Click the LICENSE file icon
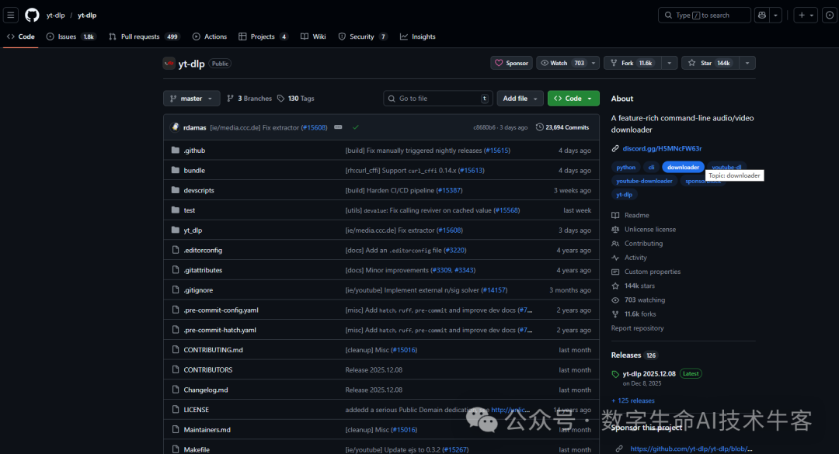839x454 pixels. pyautogui.click(x=175, y=410)
